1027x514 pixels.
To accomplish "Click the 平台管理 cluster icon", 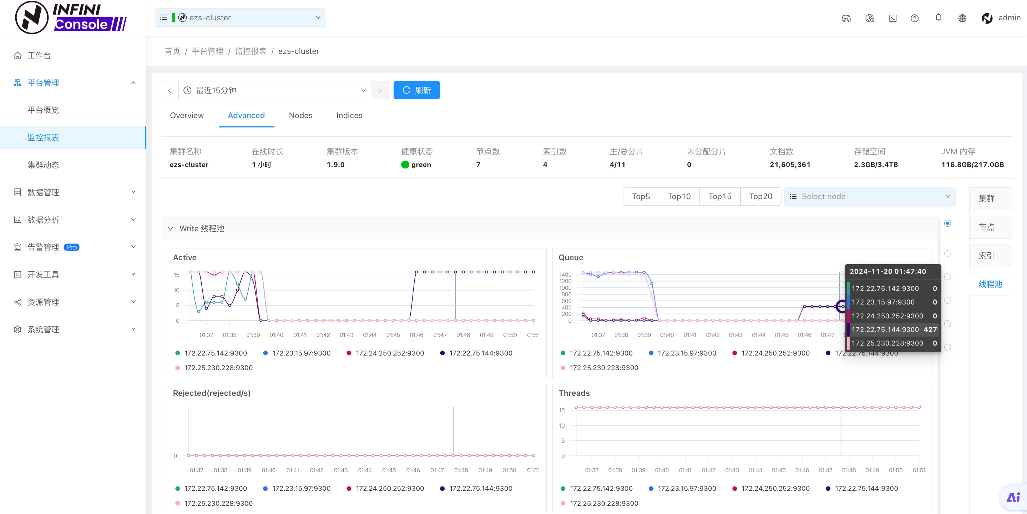I will tap(17, 83).
